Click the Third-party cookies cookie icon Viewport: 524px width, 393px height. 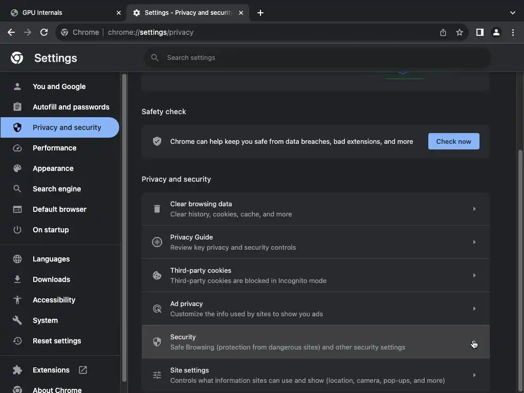pos(157,275)
